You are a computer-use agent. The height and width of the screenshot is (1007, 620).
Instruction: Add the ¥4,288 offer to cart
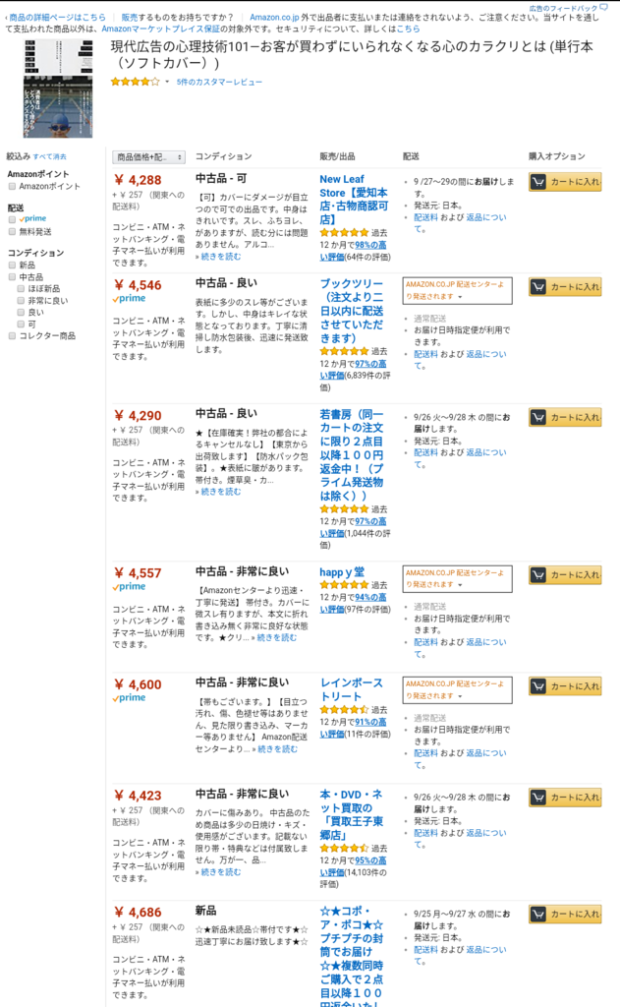click(565, 182)
